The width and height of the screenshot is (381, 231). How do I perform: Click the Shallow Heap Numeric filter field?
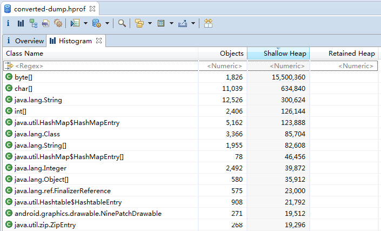pyautogui.click(x=278, y=66)
